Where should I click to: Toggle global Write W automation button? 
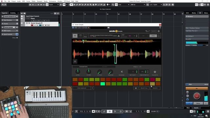[x=41, y=5]
